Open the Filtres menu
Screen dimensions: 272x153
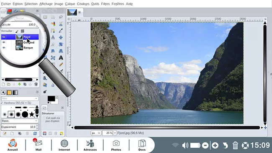[105, 4]
